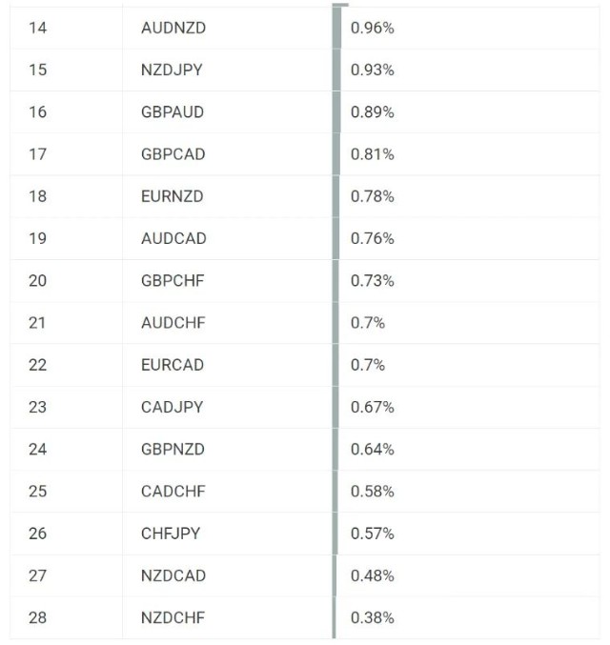
Task: Select the NZDCAD currency pair
Action: tap(173, 575)
